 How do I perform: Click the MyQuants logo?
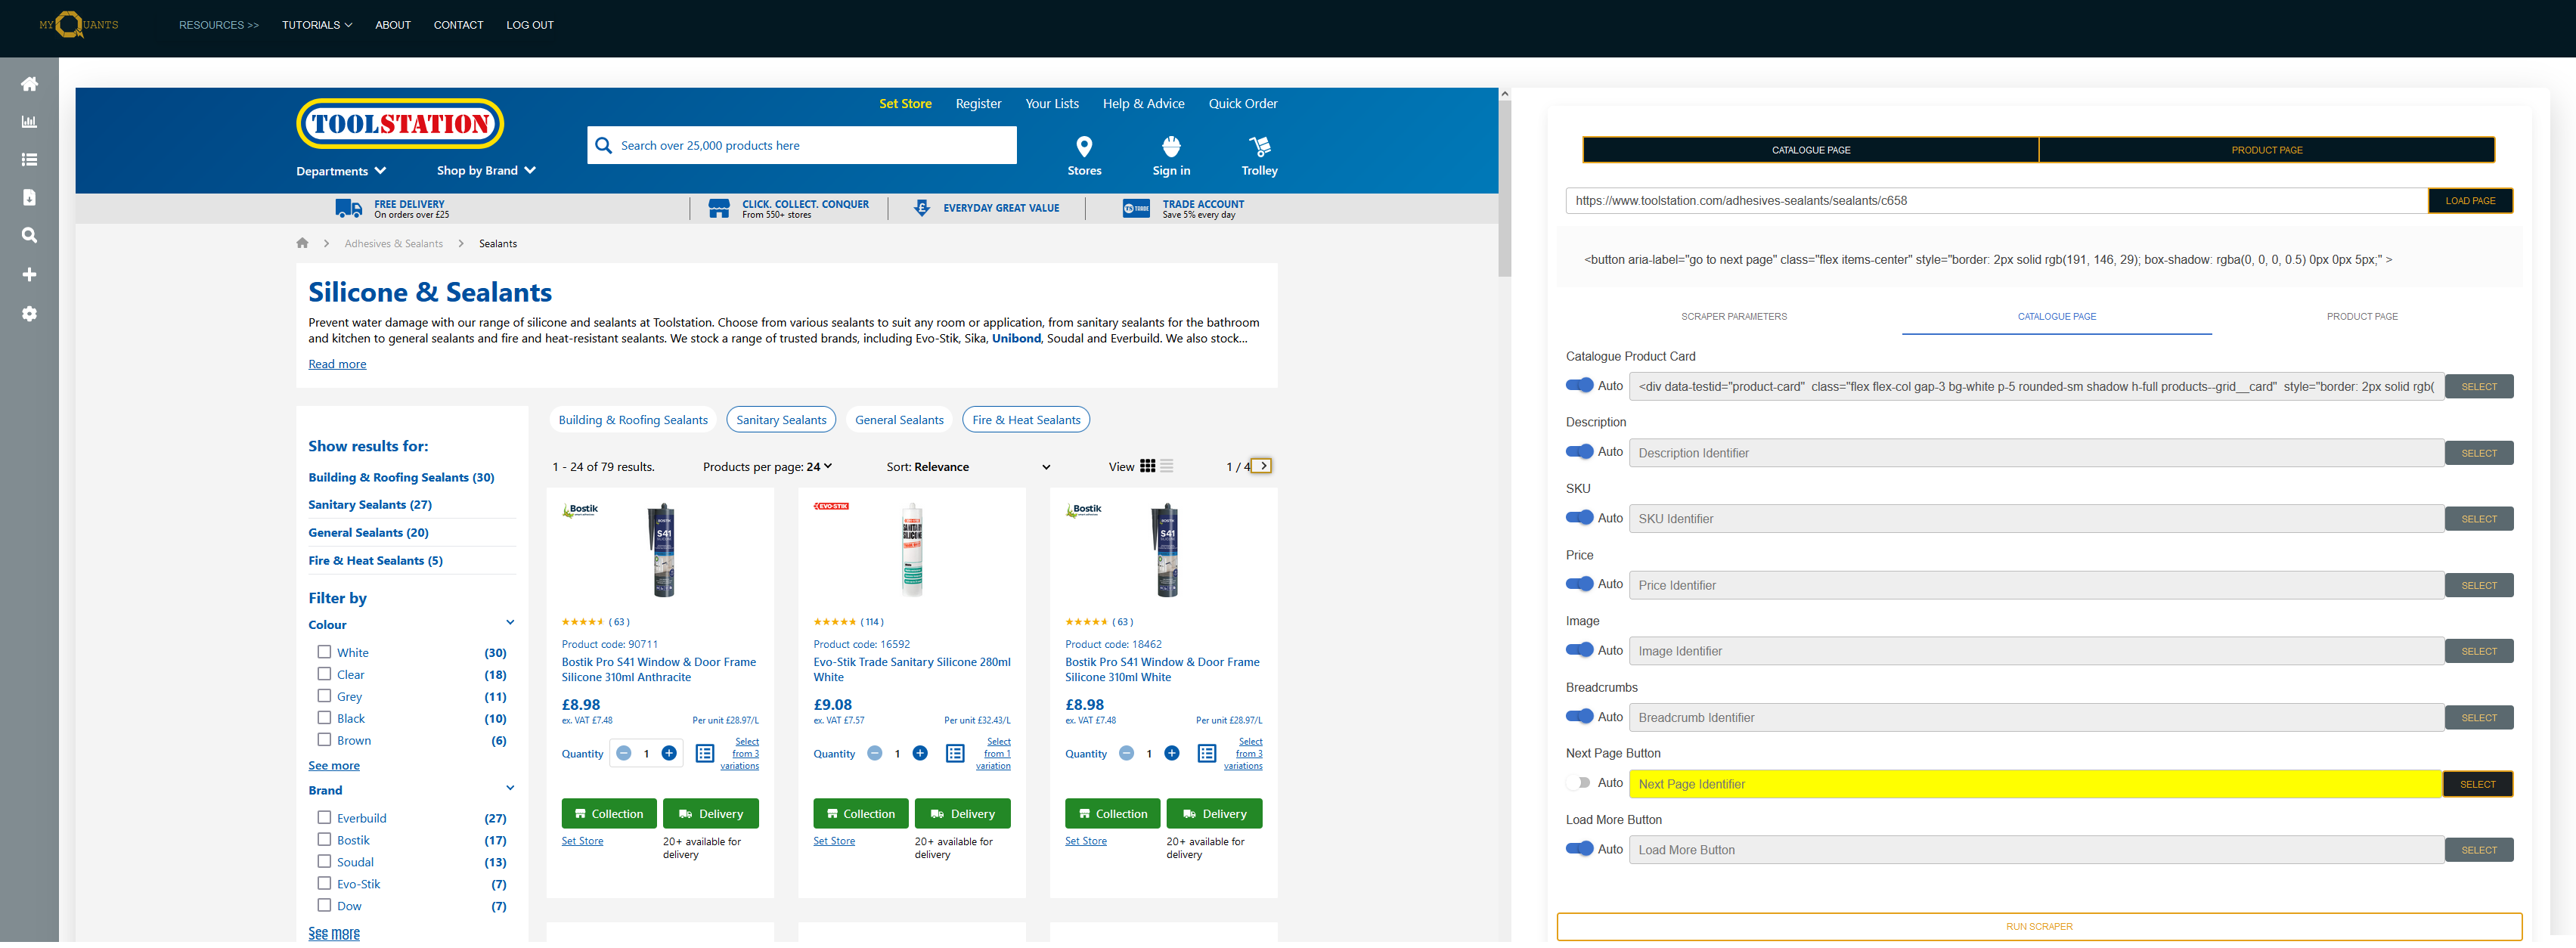click(78, 24)
